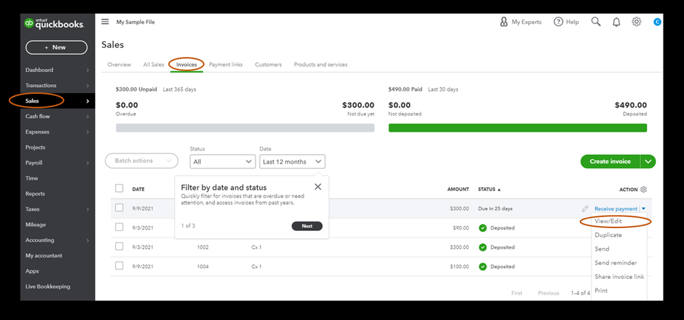Tick the select-all checkbox in header row

point(119,188)
